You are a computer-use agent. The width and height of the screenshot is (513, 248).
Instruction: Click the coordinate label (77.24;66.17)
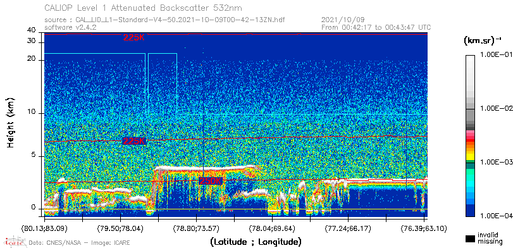pos(348,228)
